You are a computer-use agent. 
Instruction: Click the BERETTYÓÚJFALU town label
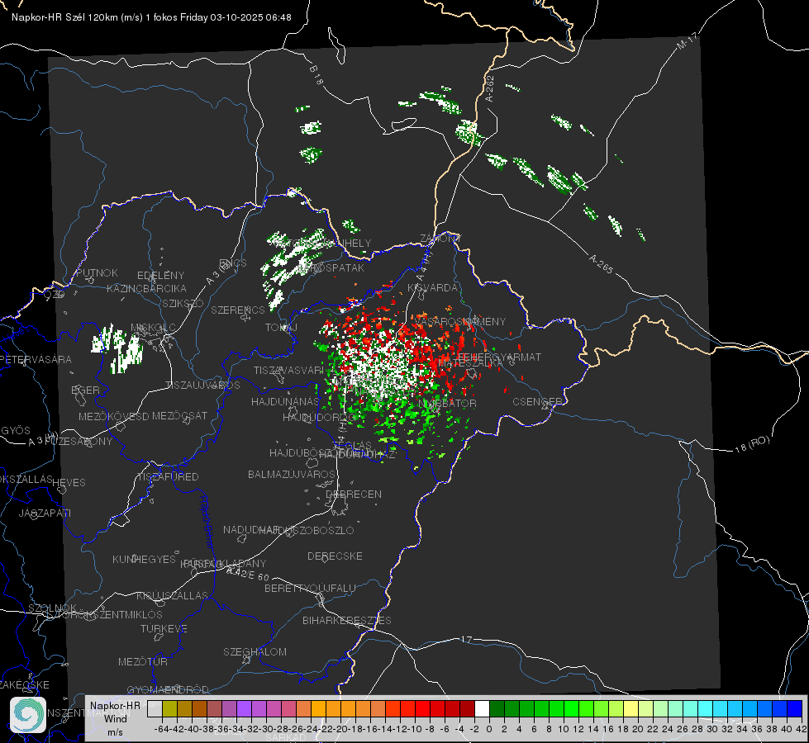(310, 588)
